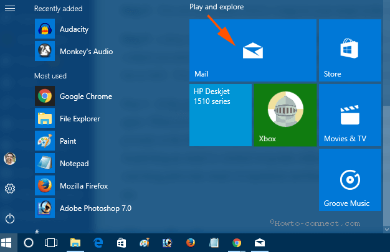Screen dimensions: 390x252
Task: Open the Movies & TV tile
Action: (350, 115)
